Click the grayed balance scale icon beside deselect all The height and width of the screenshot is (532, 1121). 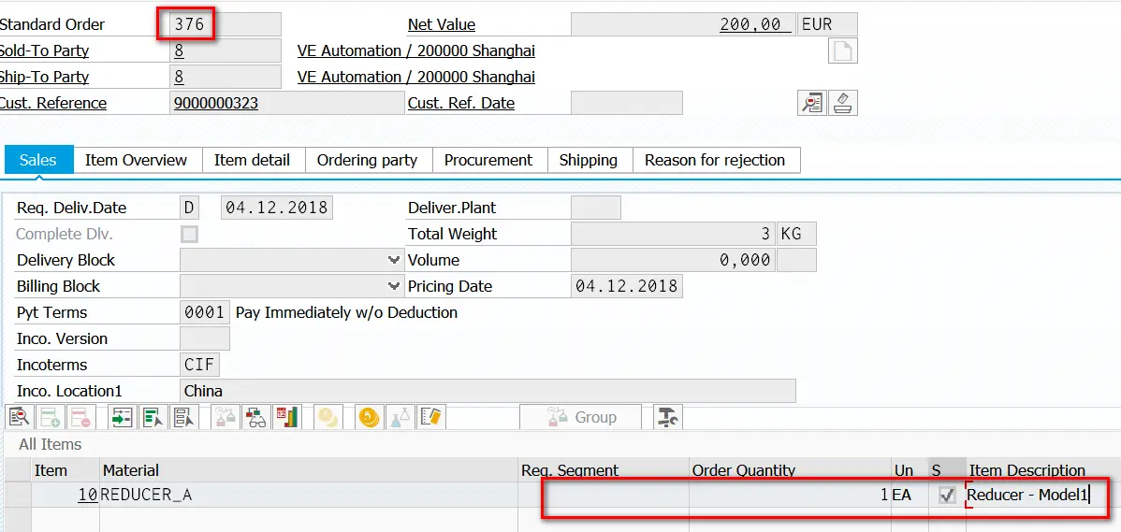tap(226, 416)
